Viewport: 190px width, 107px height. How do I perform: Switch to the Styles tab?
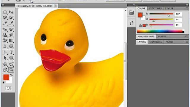(x=169, y=9)
